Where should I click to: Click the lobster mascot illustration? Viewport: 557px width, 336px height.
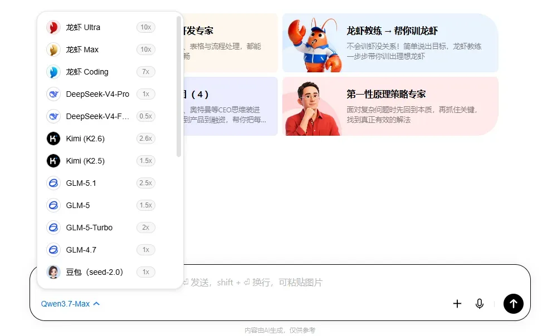[314, 45]
